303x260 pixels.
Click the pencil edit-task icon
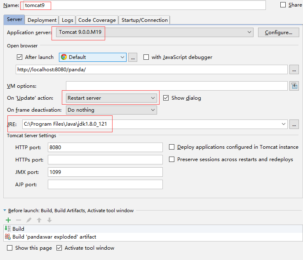[29, 220]
